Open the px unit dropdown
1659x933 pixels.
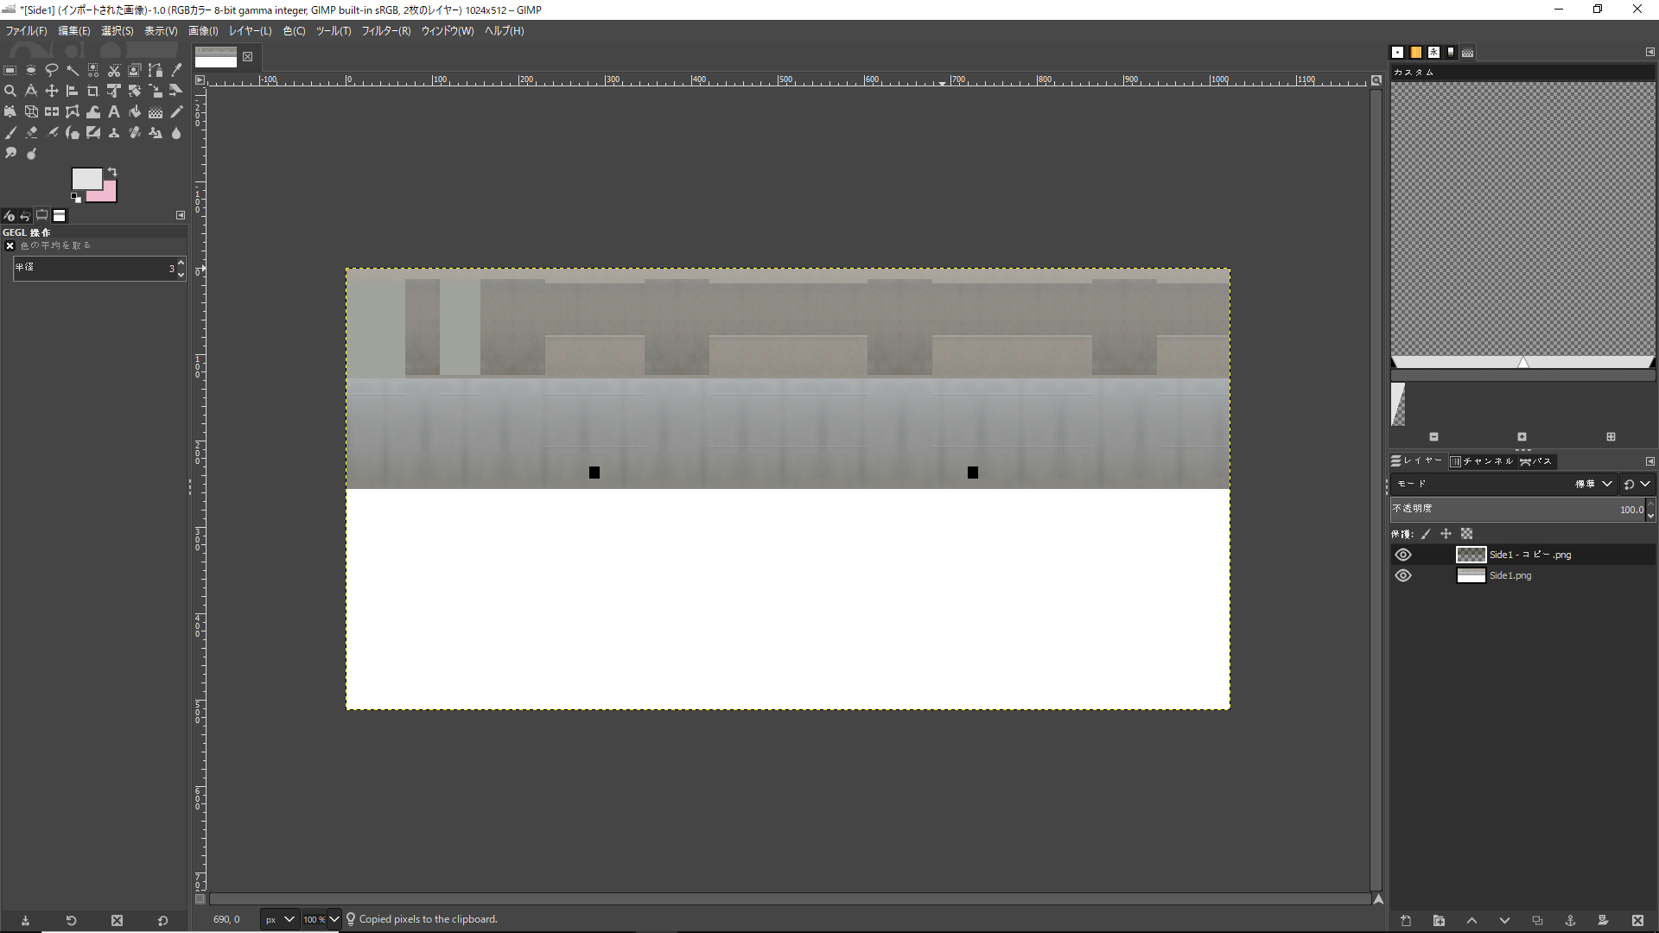279,919
